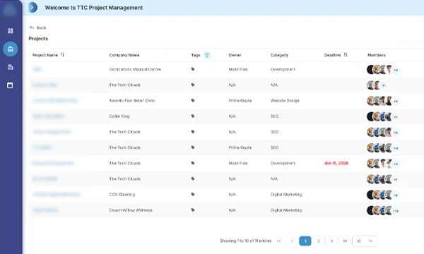Image resolution: width=424 pixels, height=254 pixels.
Task: Open blurred project link for Desert Willow Wellness
Action: click(x=45, y=210)
